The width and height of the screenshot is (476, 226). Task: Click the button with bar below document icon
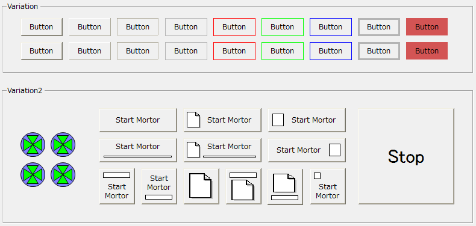point(285,186)
